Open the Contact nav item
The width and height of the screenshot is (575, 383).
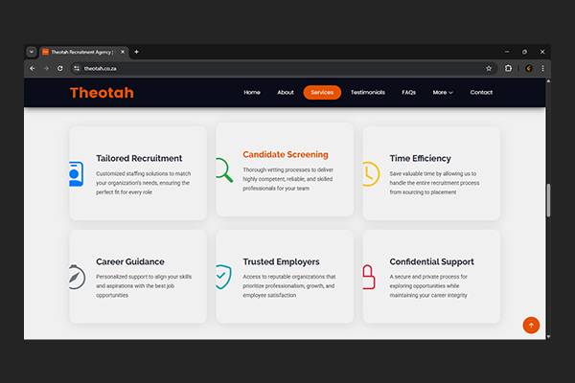pyautogui.click(x=481, y=92)
